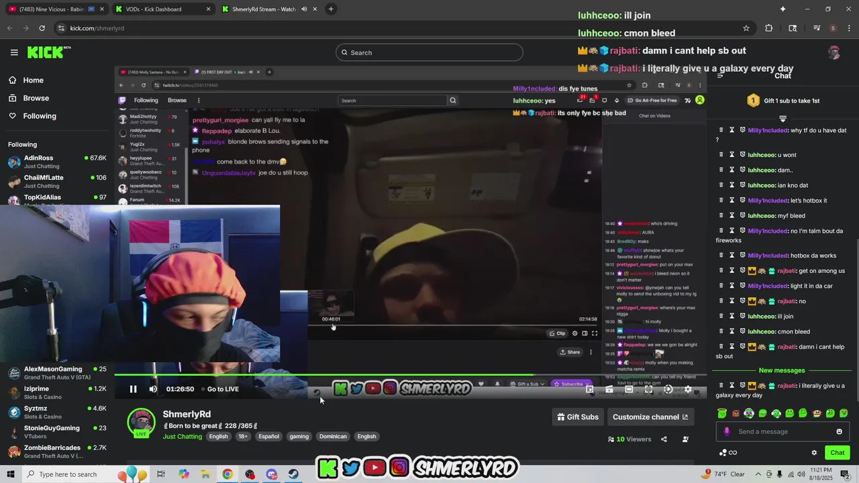The image size is (859, 483).
Task: Open Syztmz channel in the sidebar
Action: [57, 412]
